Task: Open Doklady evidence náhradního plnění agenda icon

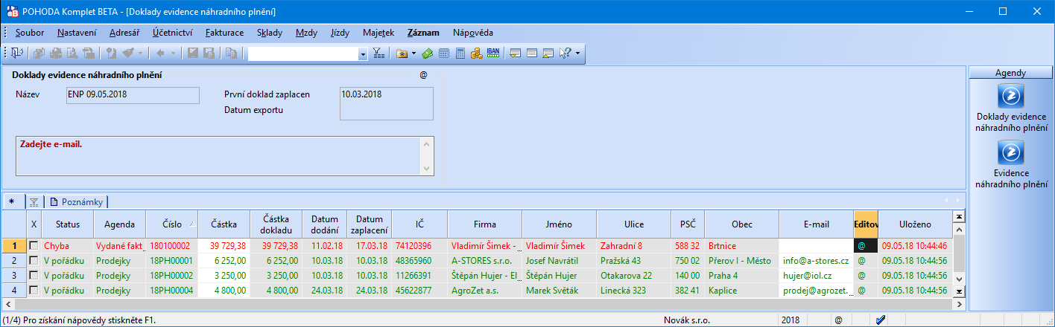Action: click(1011, 96)
